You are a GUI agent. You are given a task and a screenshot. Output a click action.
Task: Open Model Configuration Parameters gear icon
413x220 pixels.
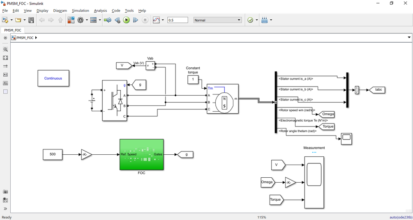point(80,20)
